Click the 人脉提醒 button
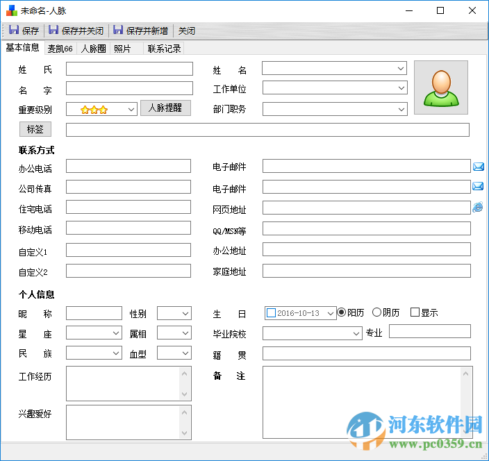The width and height of the screenshot is (489, 461). coord(165,108)
